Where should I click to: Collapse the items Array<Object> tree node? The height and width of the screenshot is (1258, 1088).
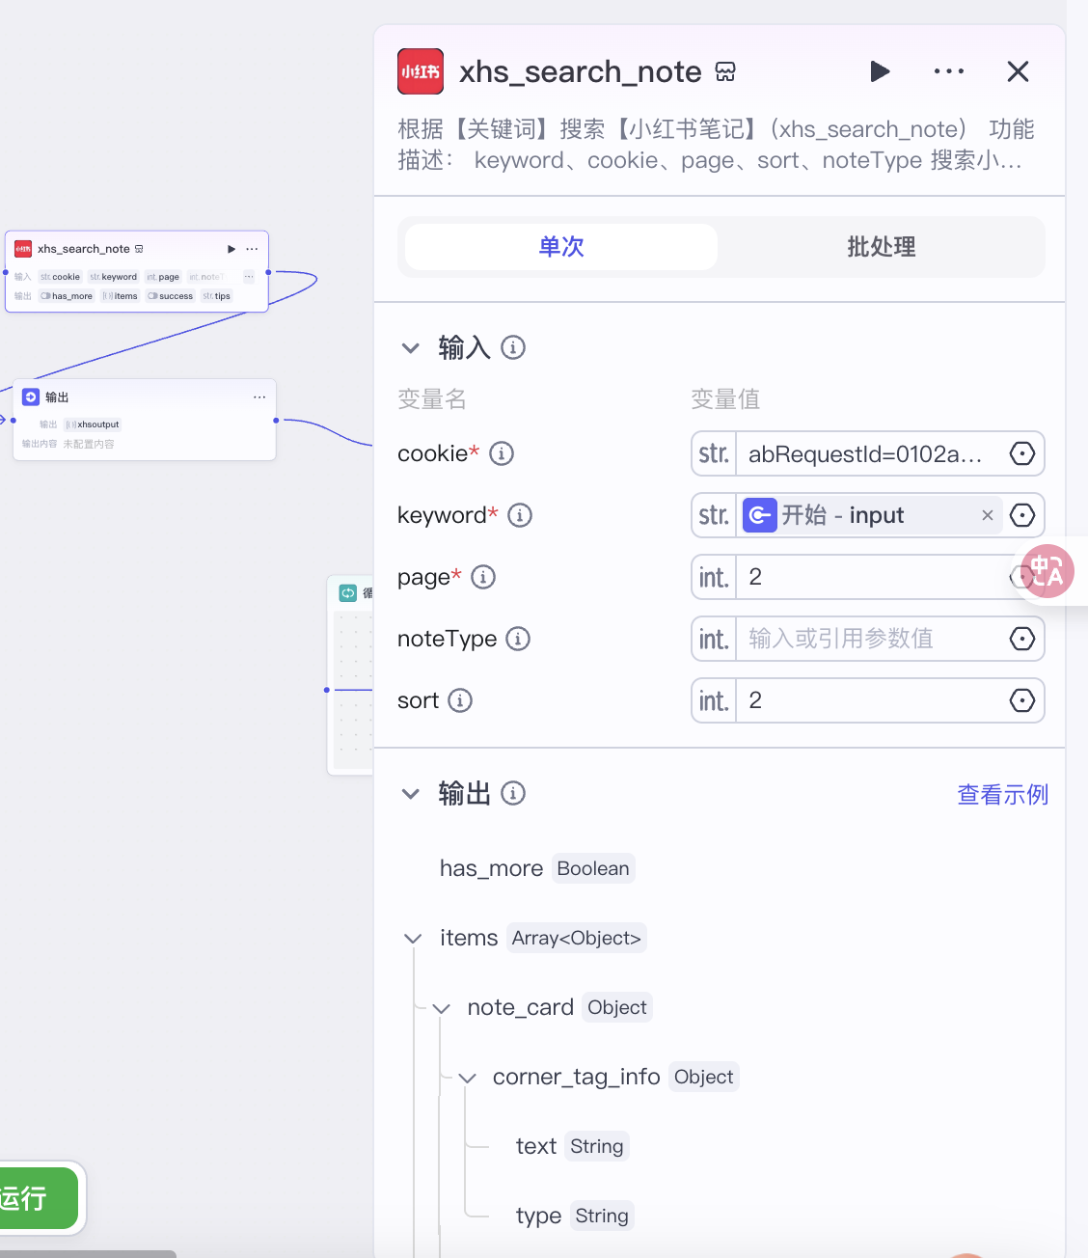(x=413, y=939)
